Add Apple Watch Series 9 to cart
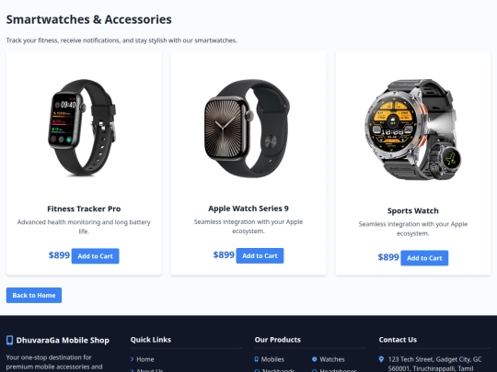The image size is (497, 372). pos(260,255)
